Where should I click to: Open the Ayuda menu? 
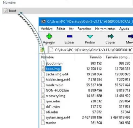[x=124, y=29]
